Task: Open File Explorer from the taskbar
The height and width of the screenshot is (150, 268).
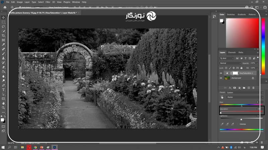Action: pyautogui.click(x=22, y=147)
